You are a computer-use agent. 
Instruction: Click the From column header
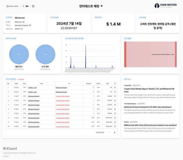[x=41, y=84]
